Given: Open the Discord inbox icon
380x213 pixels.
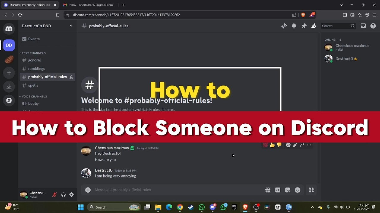Looking at the screenshot, I should pyautogui.click(x=363, y=26).
